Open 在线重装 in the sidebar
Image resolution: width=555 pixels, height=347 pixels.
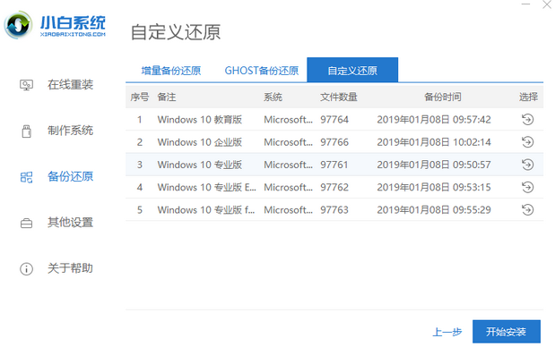[70, 85]
